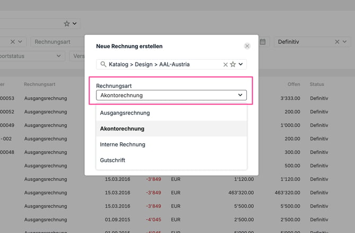Expand the project search field chevron
Viewport: 355px width, 233px height.
(x=241, y=64)
